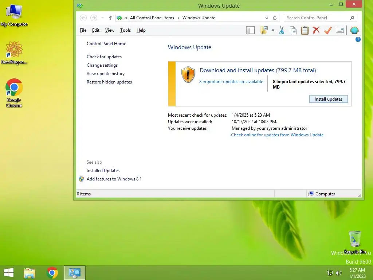Click the Windows Update icon in address bar
This screenshot has height=280, width=373.
click(119, 18)
